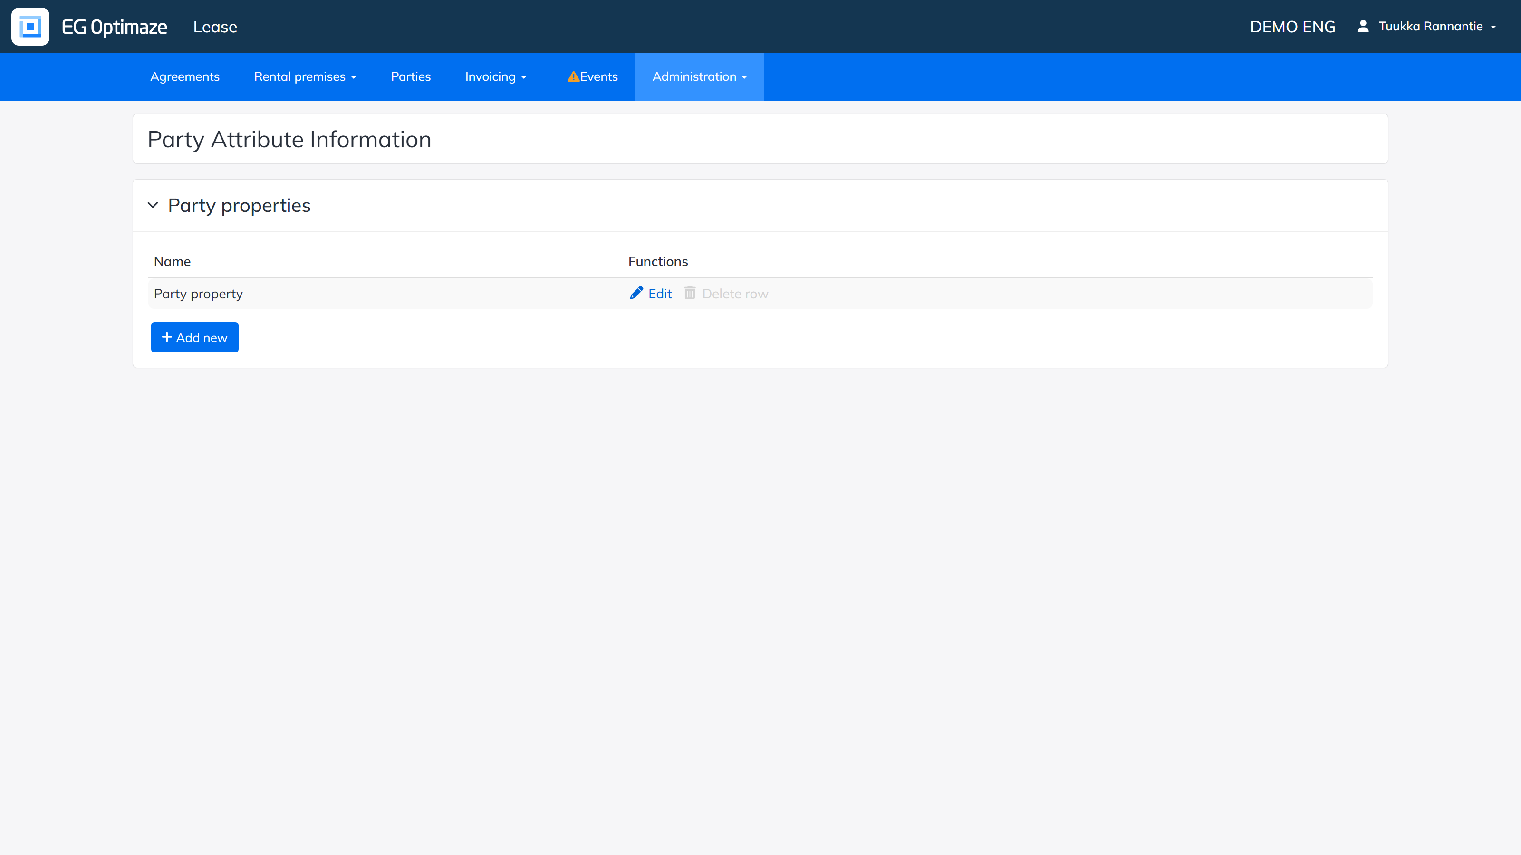Screen dimensions: 1521x855
Task: Select the Party property name cell
Action: (198, 294)
